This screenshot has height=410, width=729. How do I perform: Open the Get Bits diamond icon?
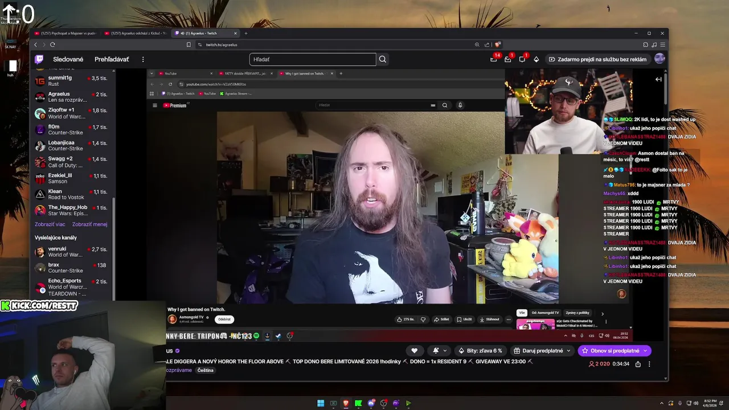click(536, 59)
